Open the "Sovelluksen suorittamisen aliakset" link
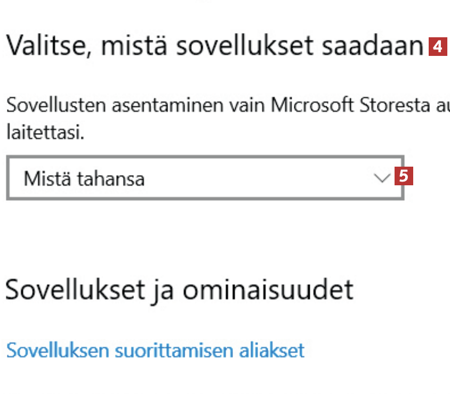The width and height of the screenshot is (450, 394). click(155, 350)
